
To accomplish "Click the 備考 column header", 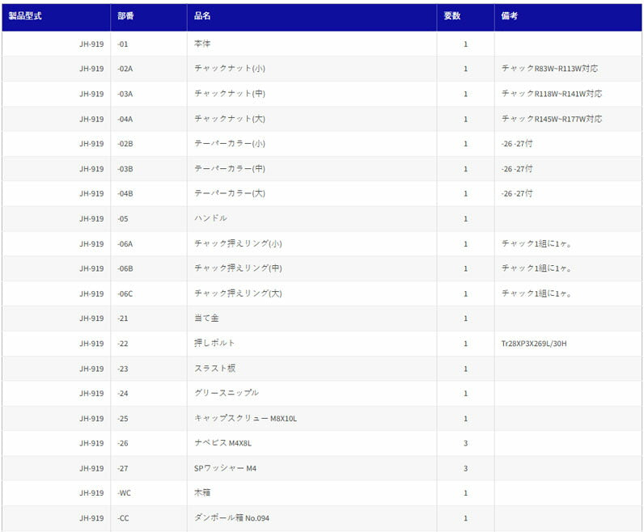I will pyautogui.click(x=568, y=16).
